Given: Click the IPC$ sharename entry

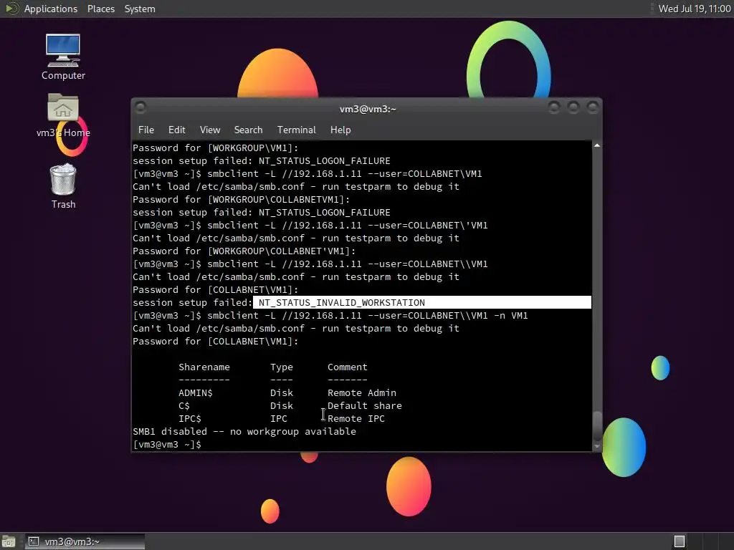Looking at the screenshot, I should (189, 418).
